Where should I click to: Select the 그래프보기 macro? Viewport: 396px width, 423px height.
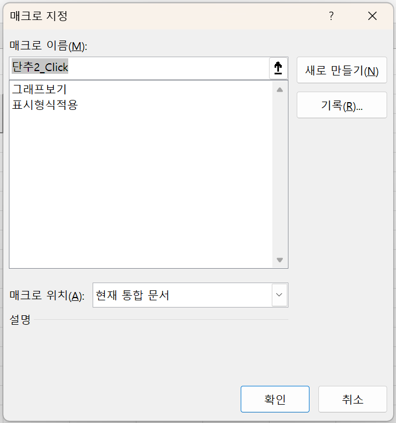coord(39,89)
